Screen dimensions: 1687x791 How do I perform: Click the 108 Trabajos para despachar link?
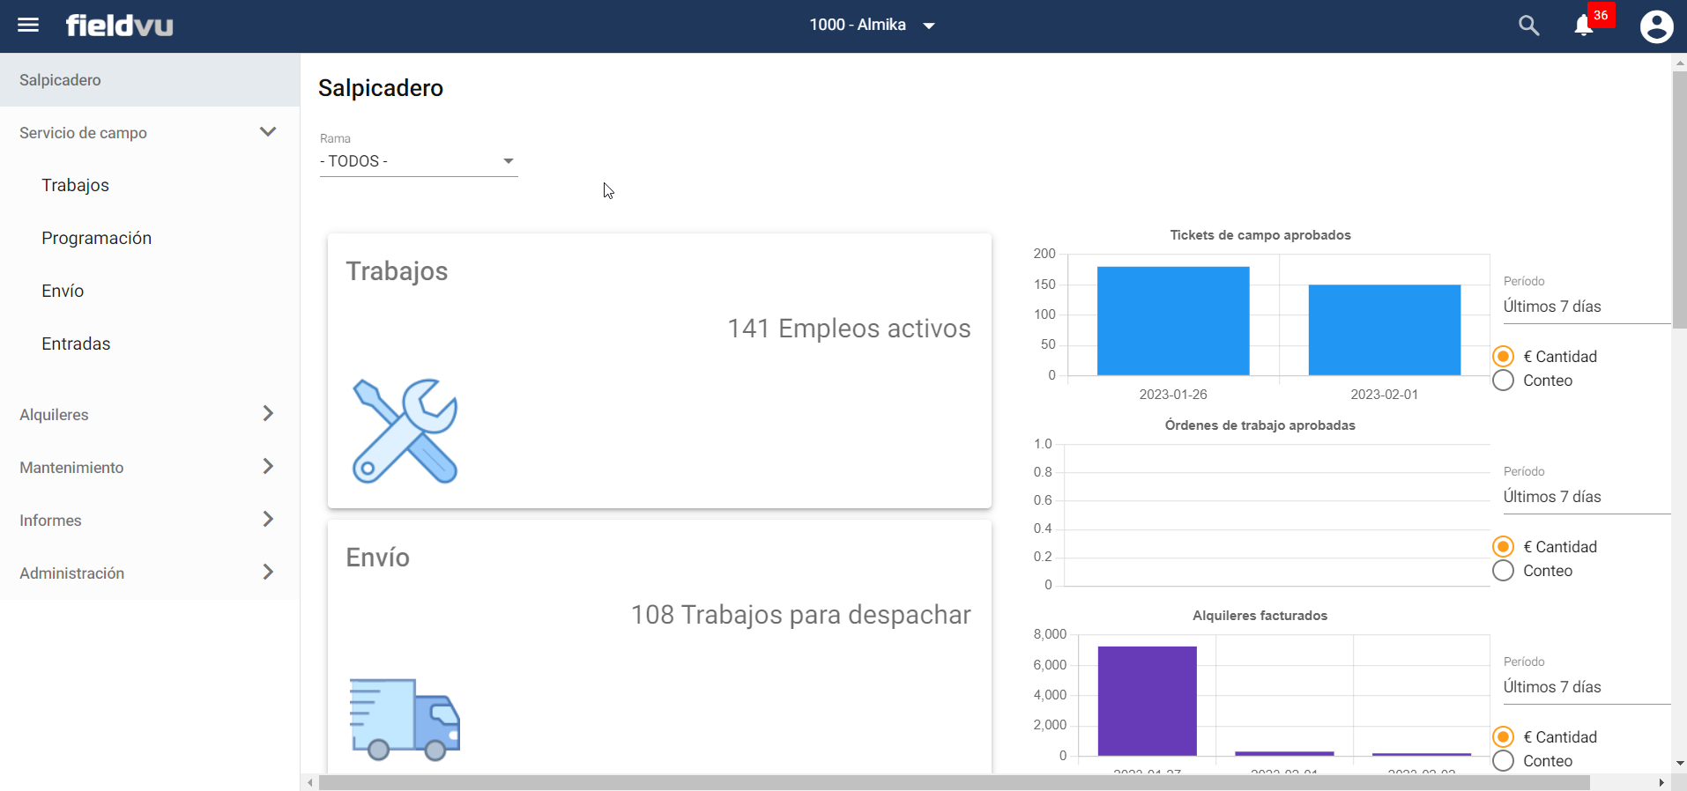click(800, 615)
